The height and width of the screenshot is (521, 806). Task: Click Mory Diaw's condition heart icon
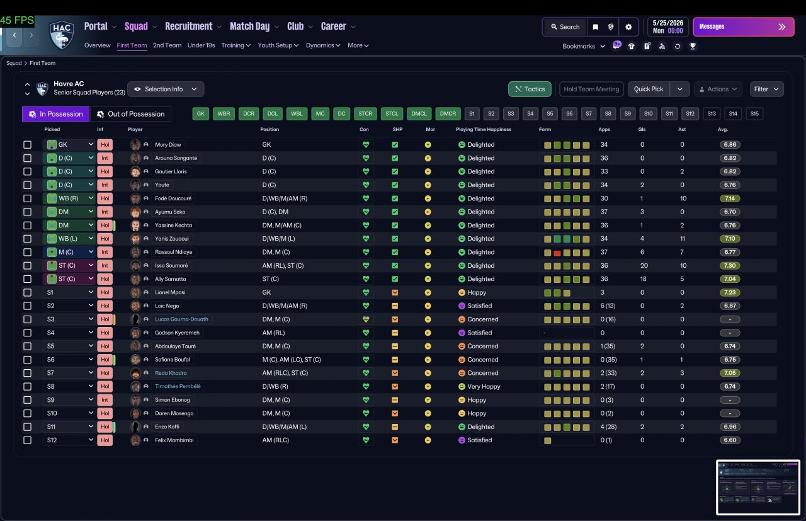365,145
